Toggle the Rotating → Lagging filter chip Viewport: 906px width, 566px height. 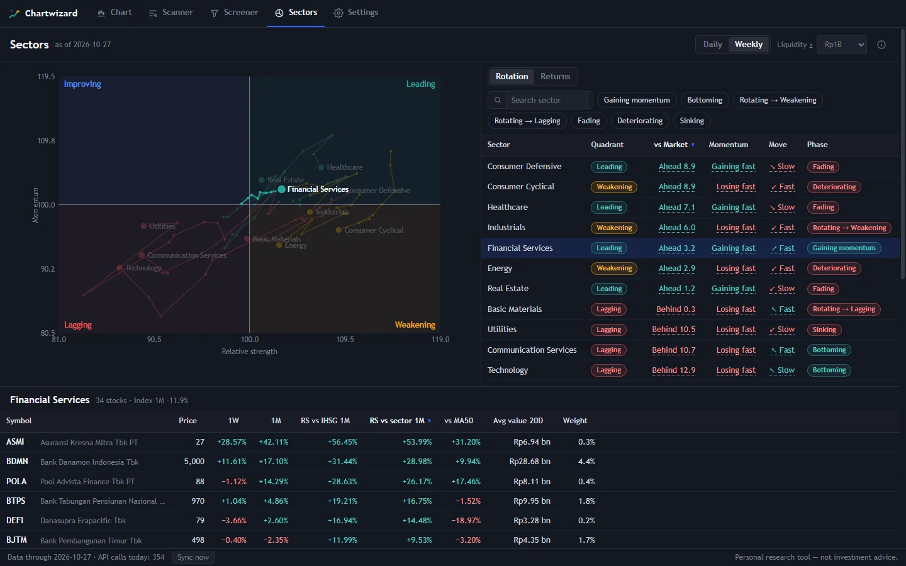[527, 121]
